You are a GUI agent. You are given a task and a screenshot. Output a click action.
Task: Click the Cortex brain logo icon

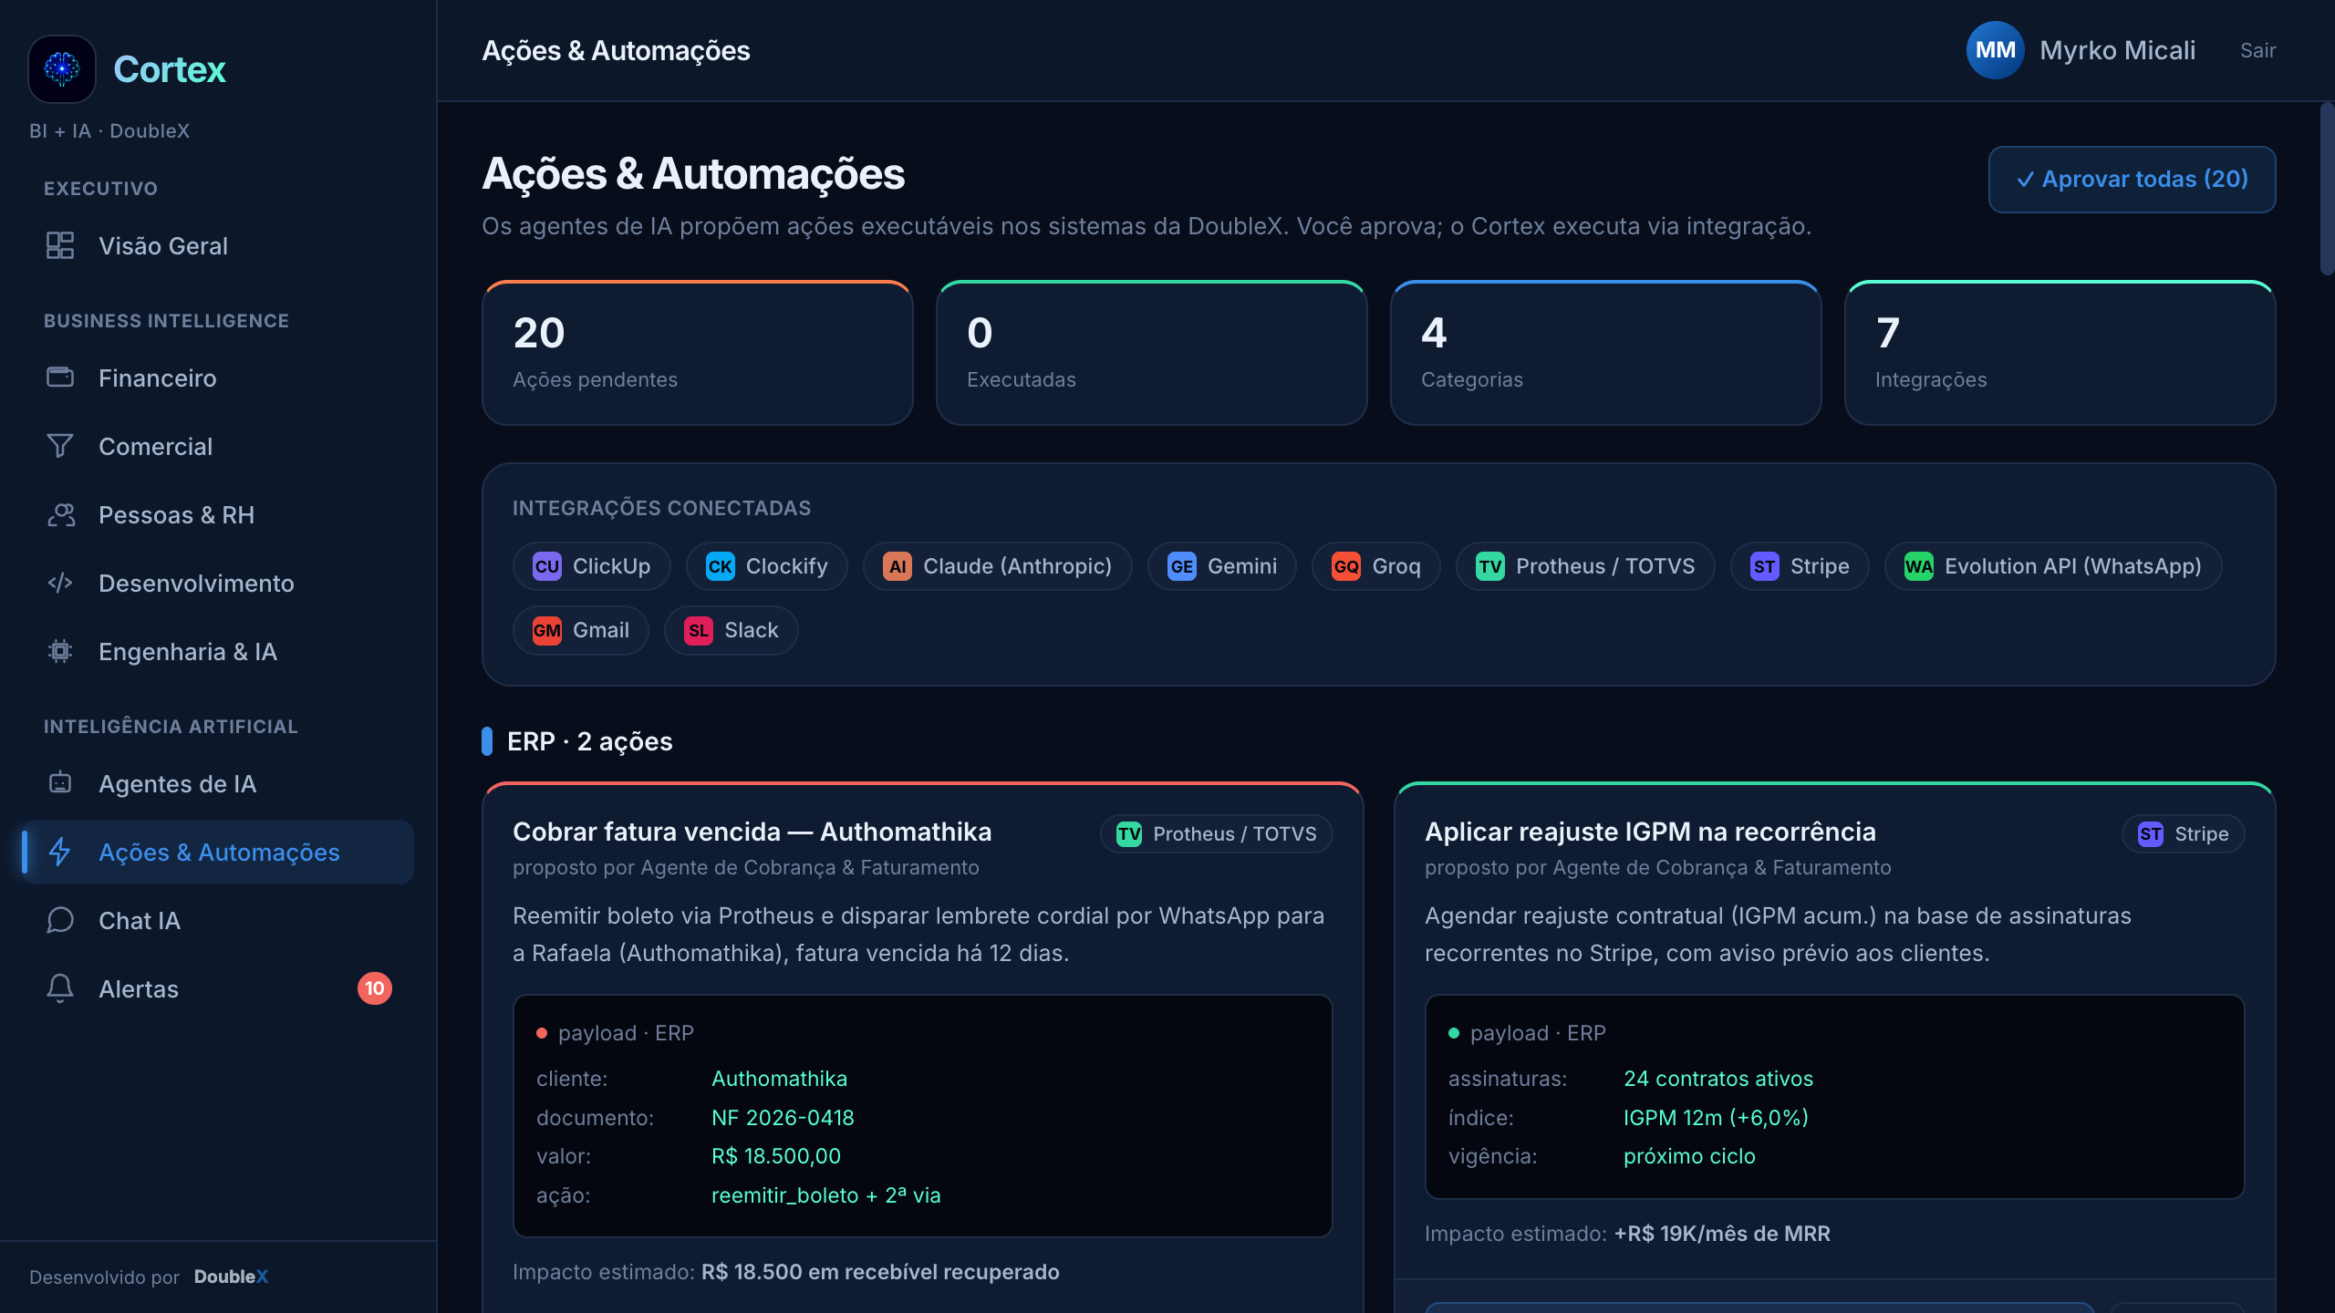point(62,69)
